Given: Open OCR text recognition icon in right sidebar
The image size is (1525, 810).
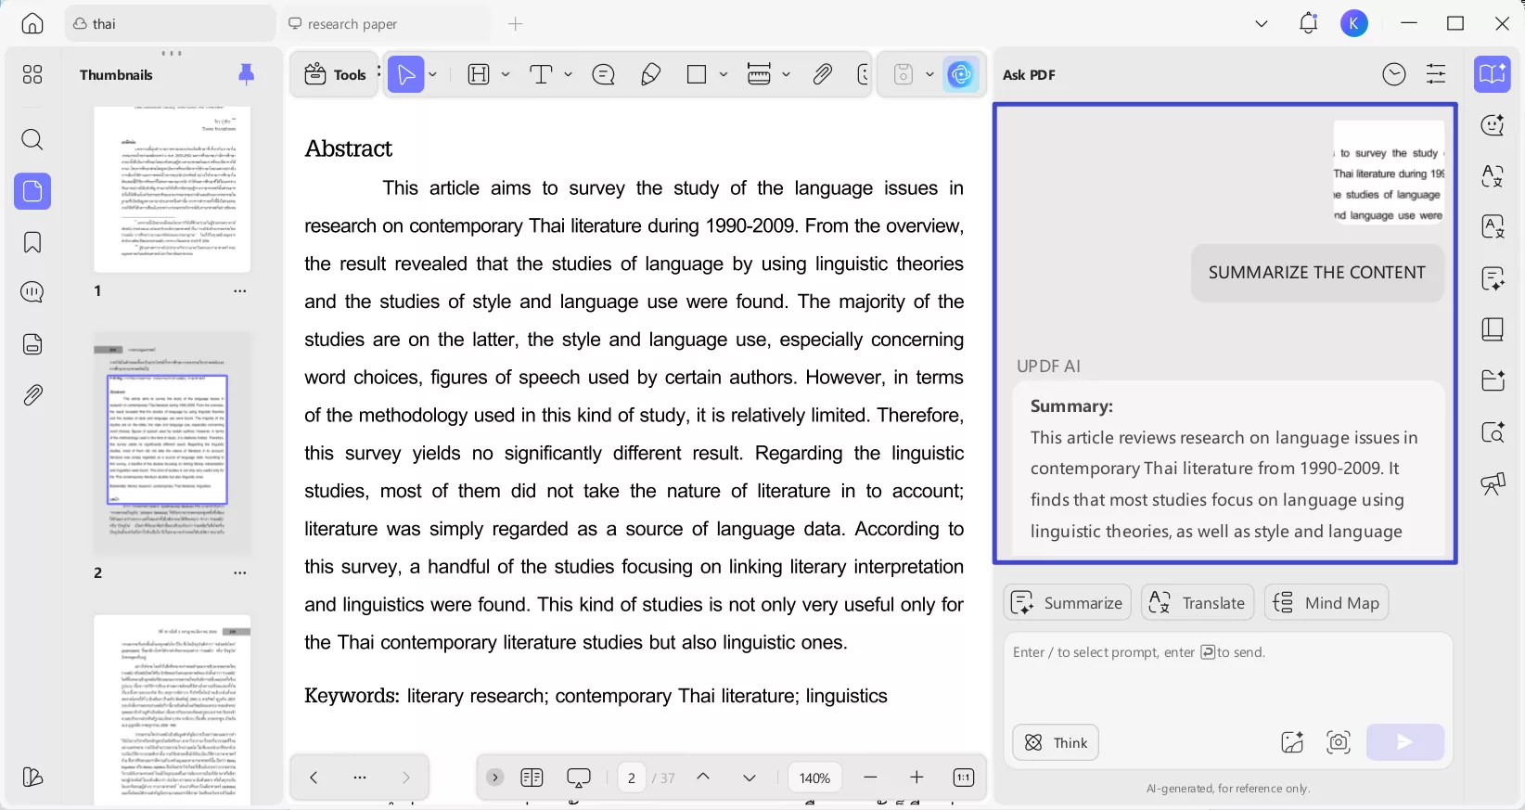Looking at the screenshot, I should tap(1493, 227).
